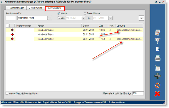This screenshot has height=108, width=169.
Task: Expand the Mitarbeiter Franz dropdown
Action: click(x=49, y=18)
